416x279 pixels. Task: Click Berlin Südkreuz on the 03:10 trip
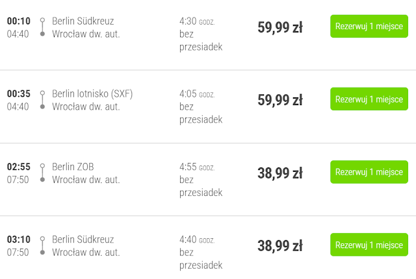point(83,239)
